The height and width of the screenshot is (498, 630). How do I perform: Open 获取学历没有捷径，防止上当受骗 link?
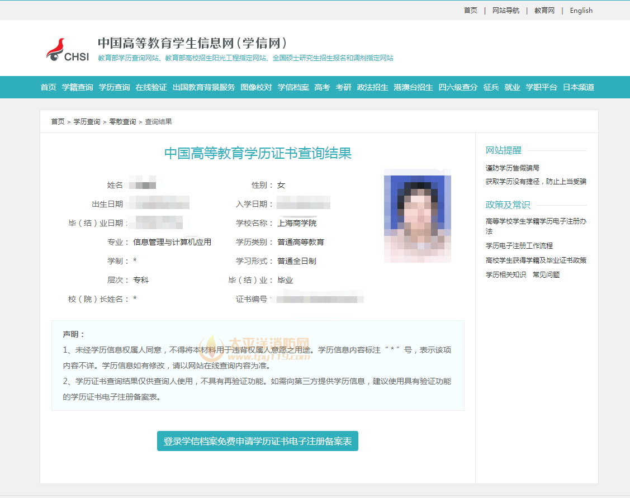click(536, 182)
